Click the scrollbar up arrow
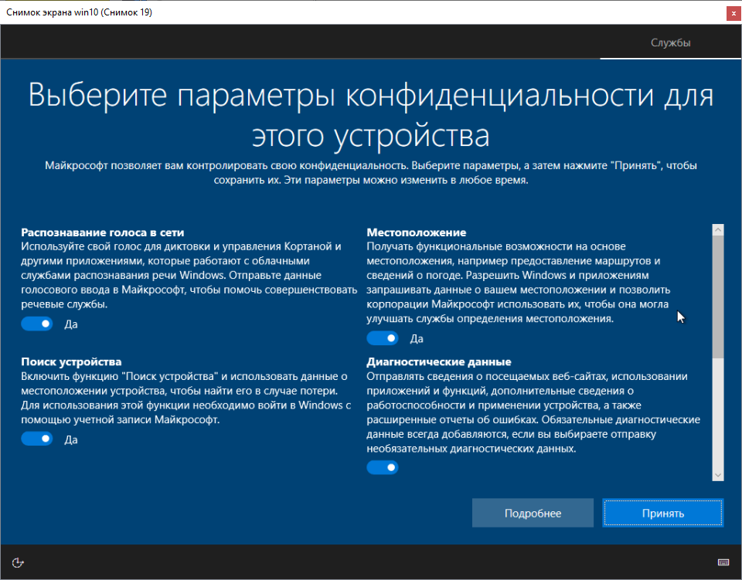This screenshot has height=580, width=742. point(718,229)
